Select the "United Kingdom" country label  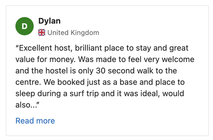73,33
